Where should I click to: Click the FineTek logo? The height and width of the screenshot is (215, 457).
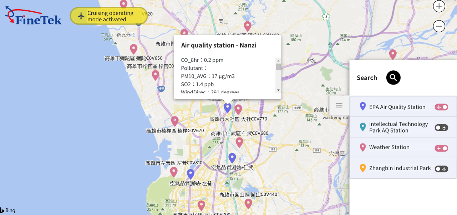[x=33, y=15]
